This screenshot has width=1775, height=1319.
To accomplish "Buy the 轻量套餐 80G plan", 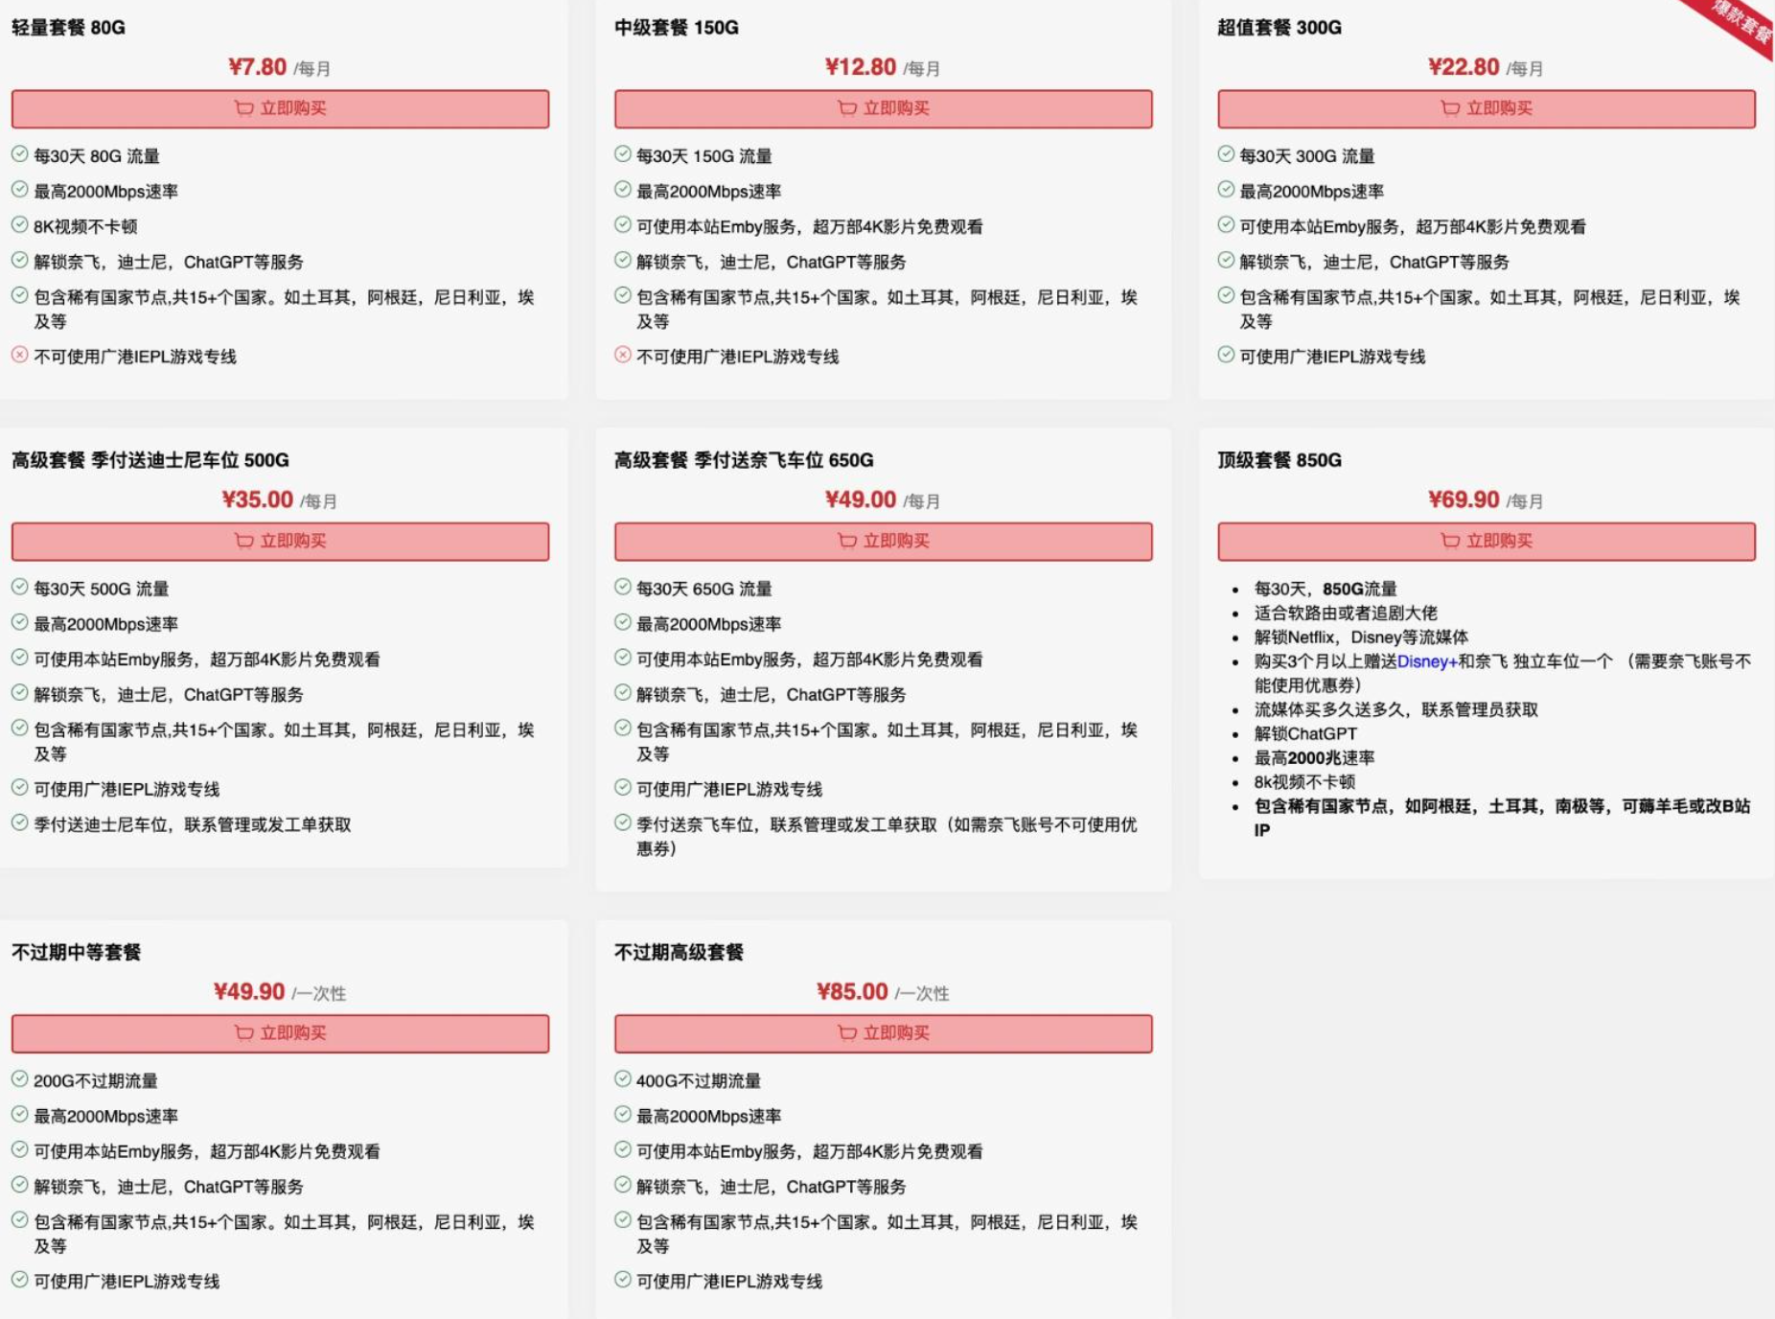I will pyautogui.click(x=280, y=108).
